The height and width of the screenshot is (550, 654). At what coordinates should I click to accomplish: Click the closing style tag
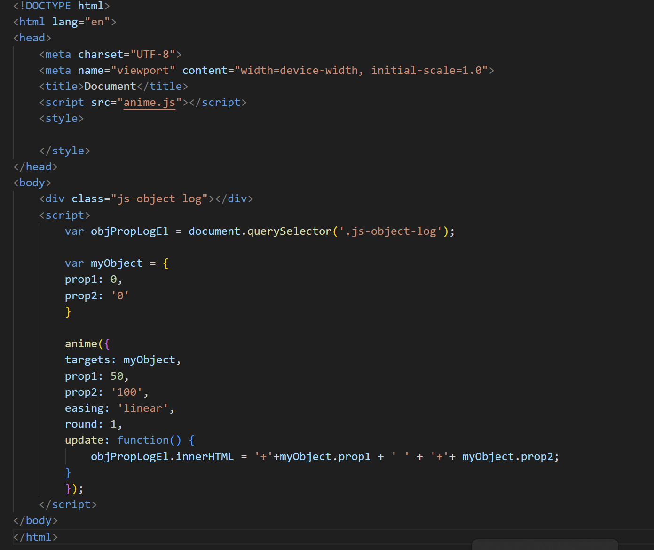65,151
